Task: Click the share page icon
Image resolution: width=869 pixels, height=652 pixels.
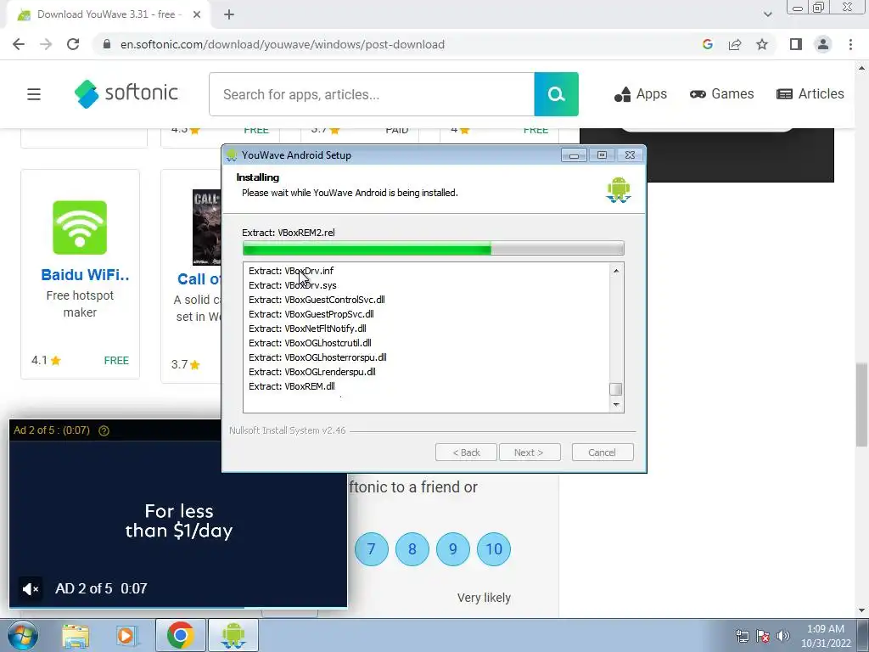Action: click(735, 44)
